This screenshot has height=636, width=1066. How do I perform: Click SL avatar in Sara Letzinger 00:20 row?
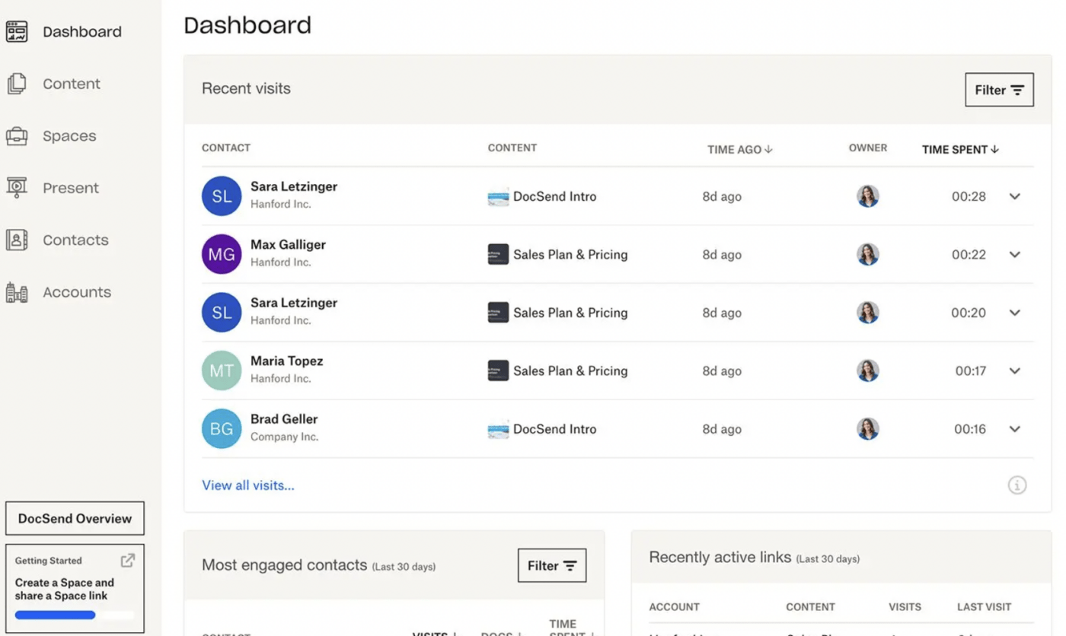[x=222, y=313]
